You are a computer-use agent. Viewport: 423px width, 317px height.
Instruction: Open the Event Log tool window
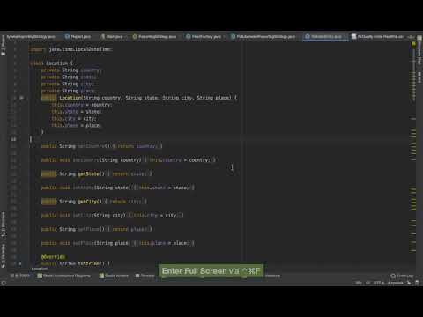tap(402, 276)
